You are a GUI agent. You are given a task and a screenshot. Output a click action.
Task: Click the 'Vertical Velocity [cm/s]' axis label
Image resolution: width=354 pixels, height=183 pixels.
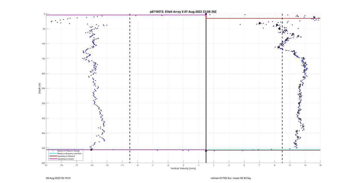click(x=183, y=169)
